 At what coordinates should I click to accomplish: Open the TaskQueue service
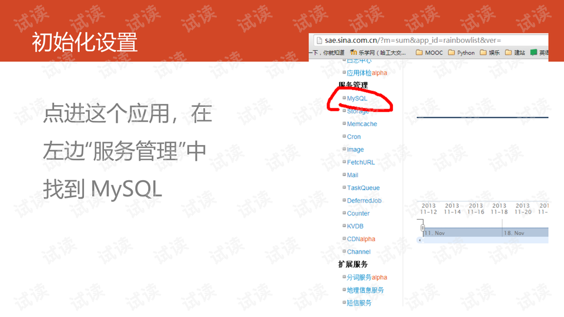tap(363, 188)
